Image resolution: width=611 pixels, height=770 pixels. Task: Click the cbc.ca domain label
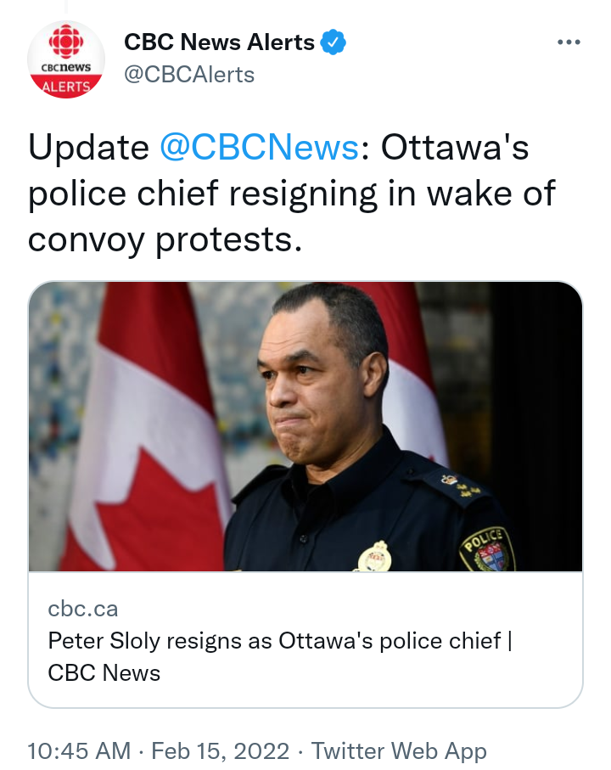[x=83, y=609]
